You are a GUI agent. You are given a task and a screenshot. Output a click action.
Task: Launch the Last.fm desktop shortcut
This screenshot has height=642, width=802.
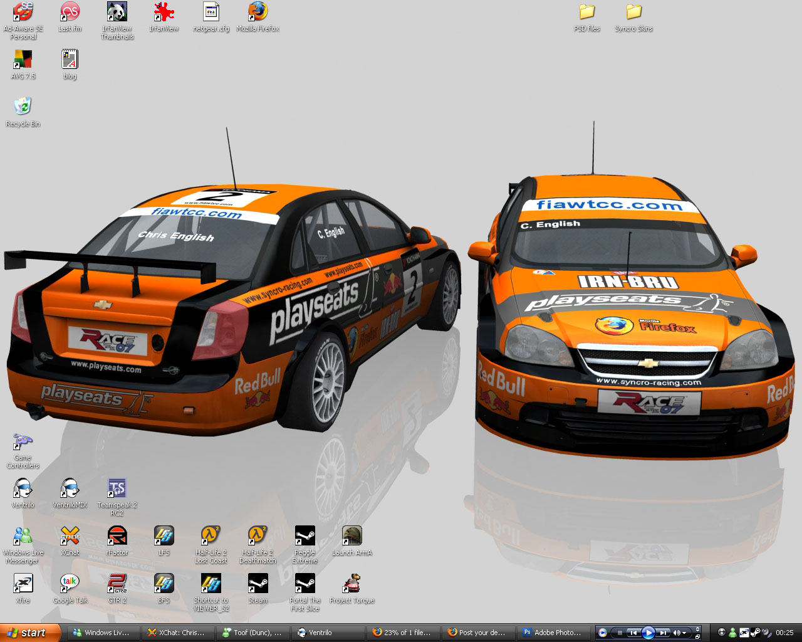pos(70,17)
